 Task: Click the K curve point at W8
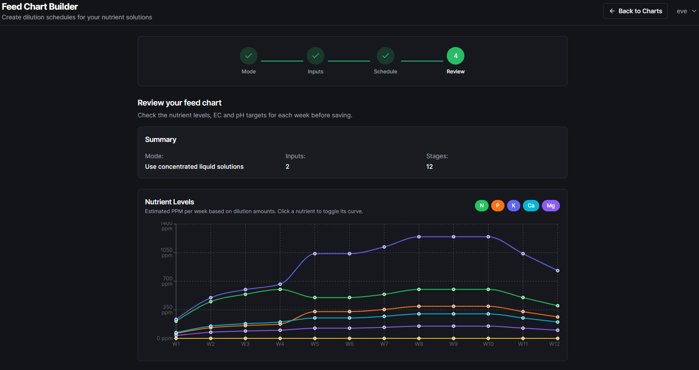pyautogui.click(x=419, y=237)
